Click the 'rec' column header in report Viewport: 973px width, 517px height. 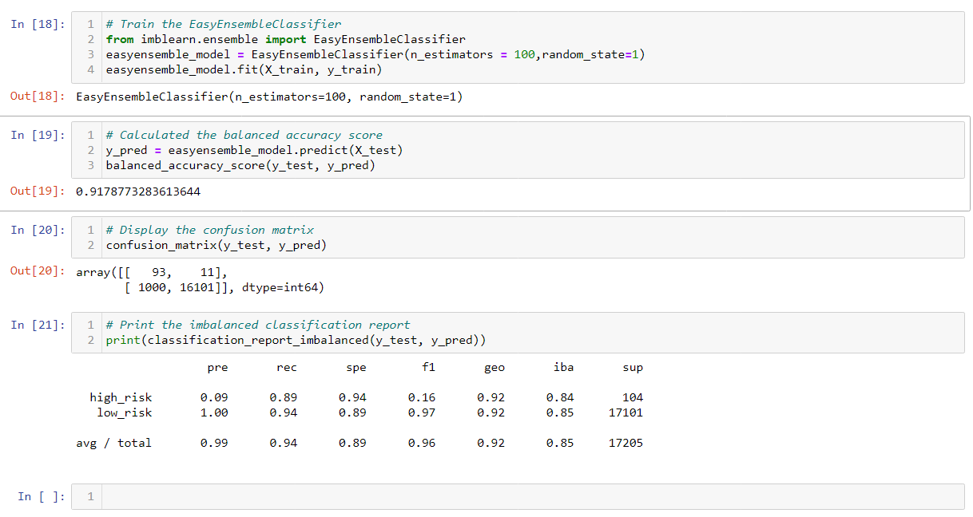287,368
